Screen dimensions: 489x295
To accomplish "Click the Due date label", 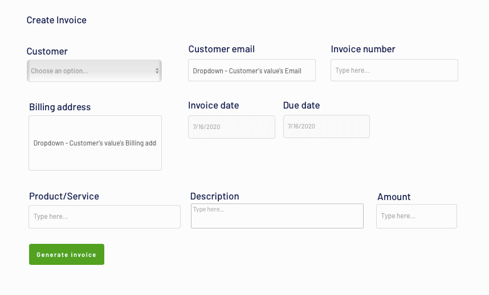I will [301, 105].
